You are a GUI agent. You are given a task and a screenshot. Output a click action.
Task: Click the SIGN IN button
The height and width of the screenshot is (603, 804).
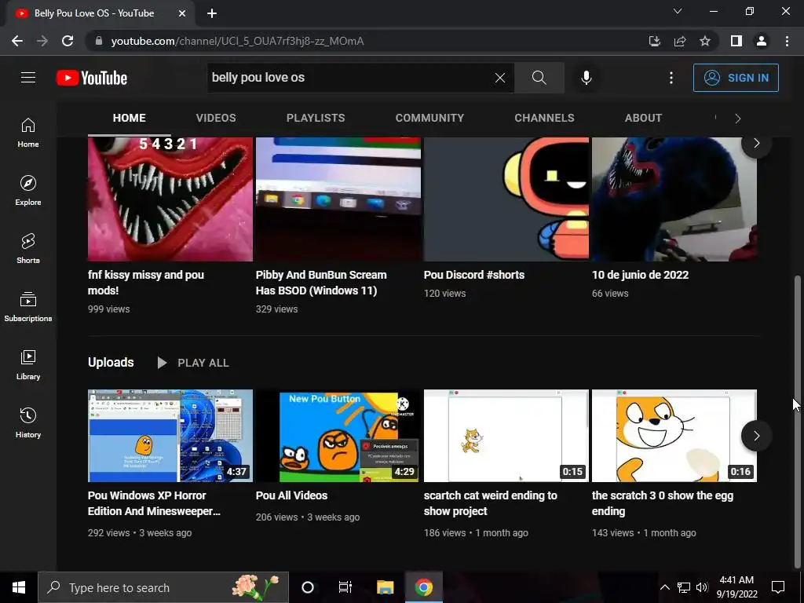click(x=736, y=78)
